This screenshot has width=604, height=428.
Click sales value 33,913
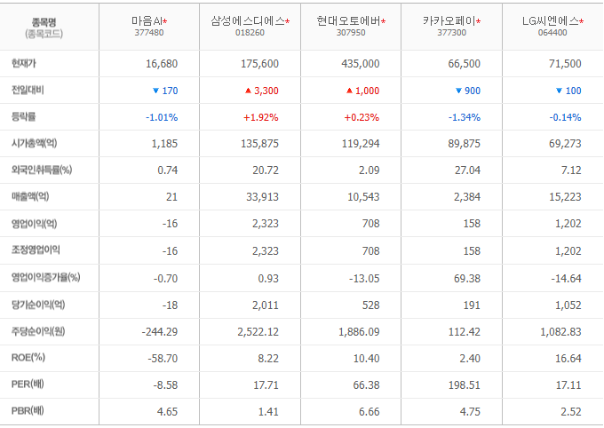262,197
